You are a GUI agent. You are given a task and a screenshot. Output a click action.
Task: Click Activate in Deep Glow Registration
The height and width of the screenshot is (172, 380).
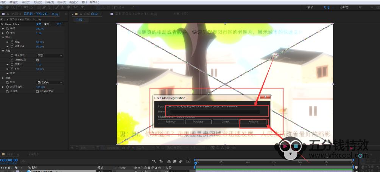[253, 121]
